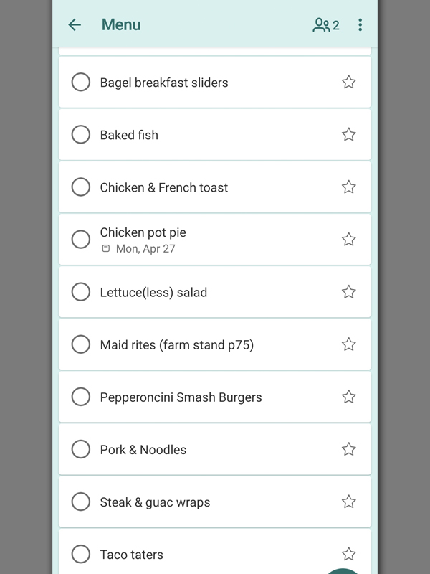Click the Menu list title
The image size is (430, 574).
click(121, 25)
